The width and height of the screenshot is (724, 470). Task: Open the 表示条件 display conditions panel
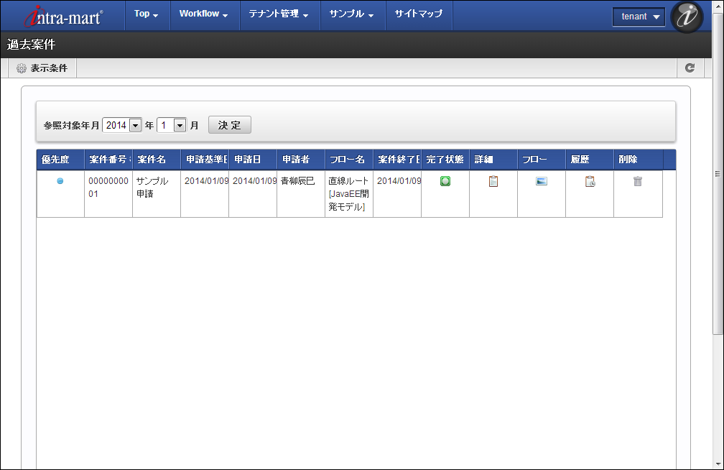(x=42, y=68)
